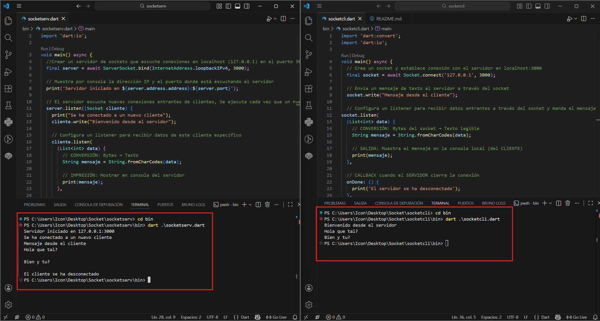The width and height of the screenshot is (600, 321).
Task: Switch to README.md tab
Action: click(388, 19)
